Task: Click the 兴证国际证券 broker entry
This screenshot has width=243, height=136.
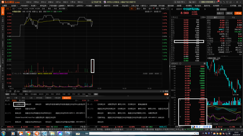Action: point(19,104)
